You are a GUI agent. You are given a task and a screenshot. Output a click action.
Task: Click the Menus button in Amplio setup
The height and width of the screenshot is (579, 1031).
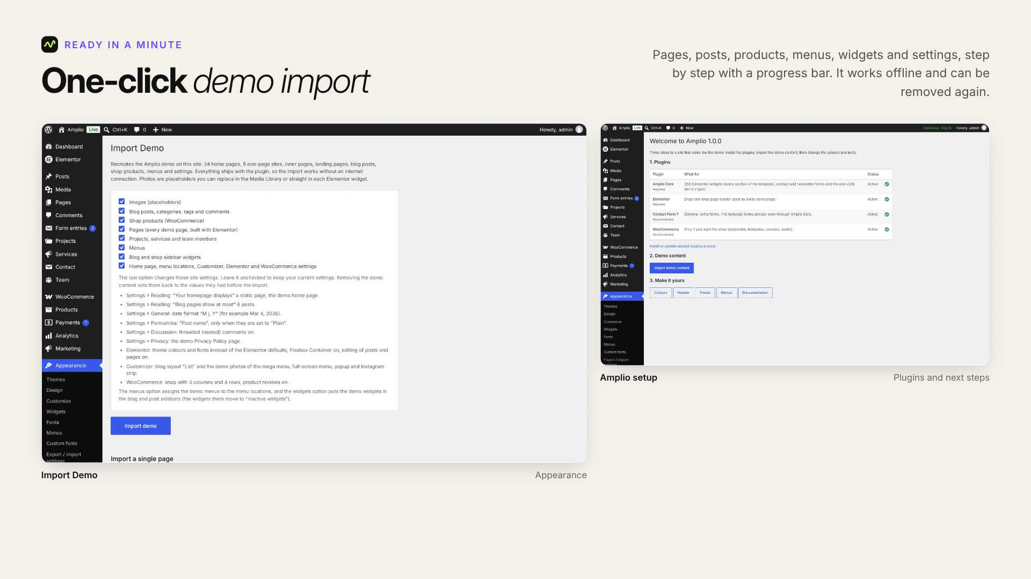point(727,293)
